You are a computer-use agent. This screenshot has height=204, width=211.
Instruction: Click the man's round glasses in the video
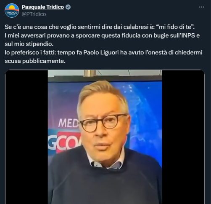click(103, 123)
